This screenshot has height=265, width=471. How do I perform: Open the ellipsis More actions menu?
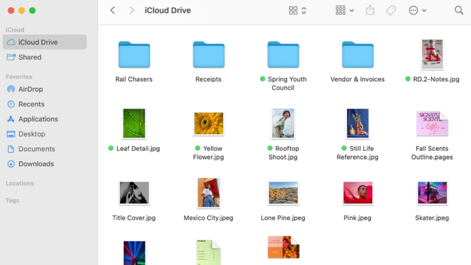pyautogui.click(x=417, y=11)
